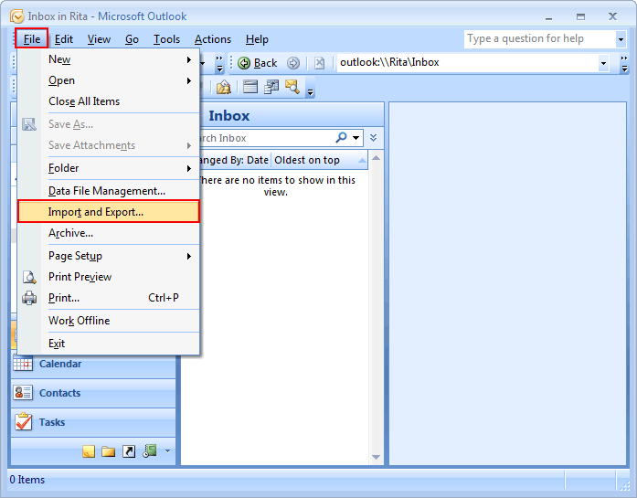637x498 pixels.
Task: Click the message list scrollbar down arrow
Action: (377, 458)
